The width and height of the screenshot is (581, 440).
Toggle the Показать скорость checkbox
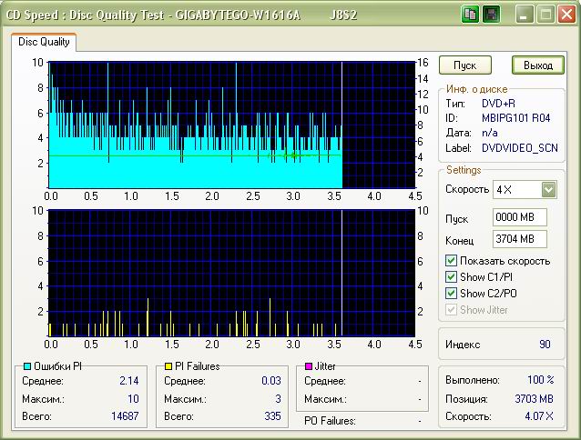[452, 261]
